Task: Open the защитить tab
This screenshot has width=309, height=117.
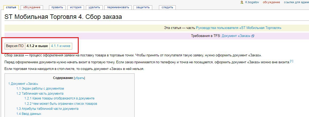Action: coord(143,7)
